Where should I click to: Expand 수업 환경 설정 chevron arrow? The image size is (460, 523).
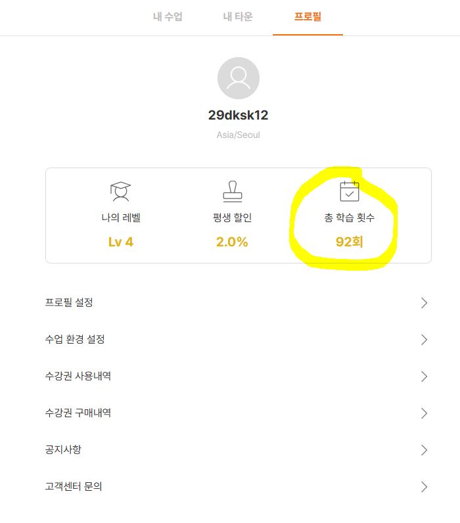tap(424, 340)
